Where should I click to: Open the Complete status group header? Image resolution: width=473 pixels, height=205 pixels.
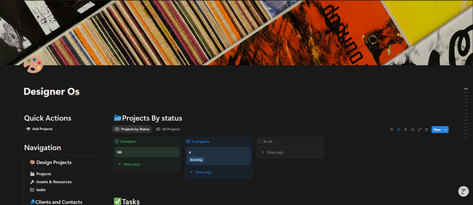[x=125, y=142]
